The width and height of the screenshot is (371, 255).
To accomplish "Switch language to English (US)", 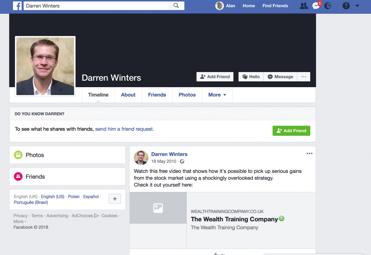I will [53, 197].
